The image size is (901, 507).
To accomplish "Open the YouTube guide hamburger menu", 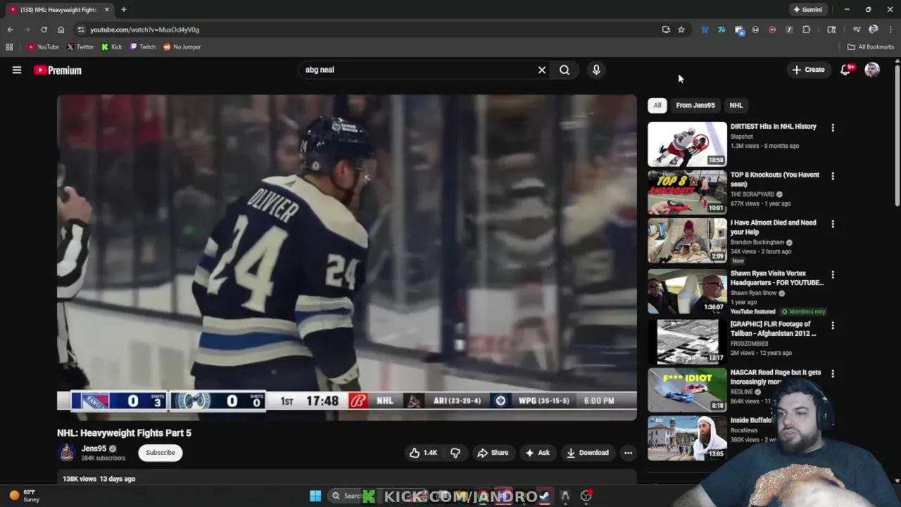I will pyautogui.click(x=17, y=70).
